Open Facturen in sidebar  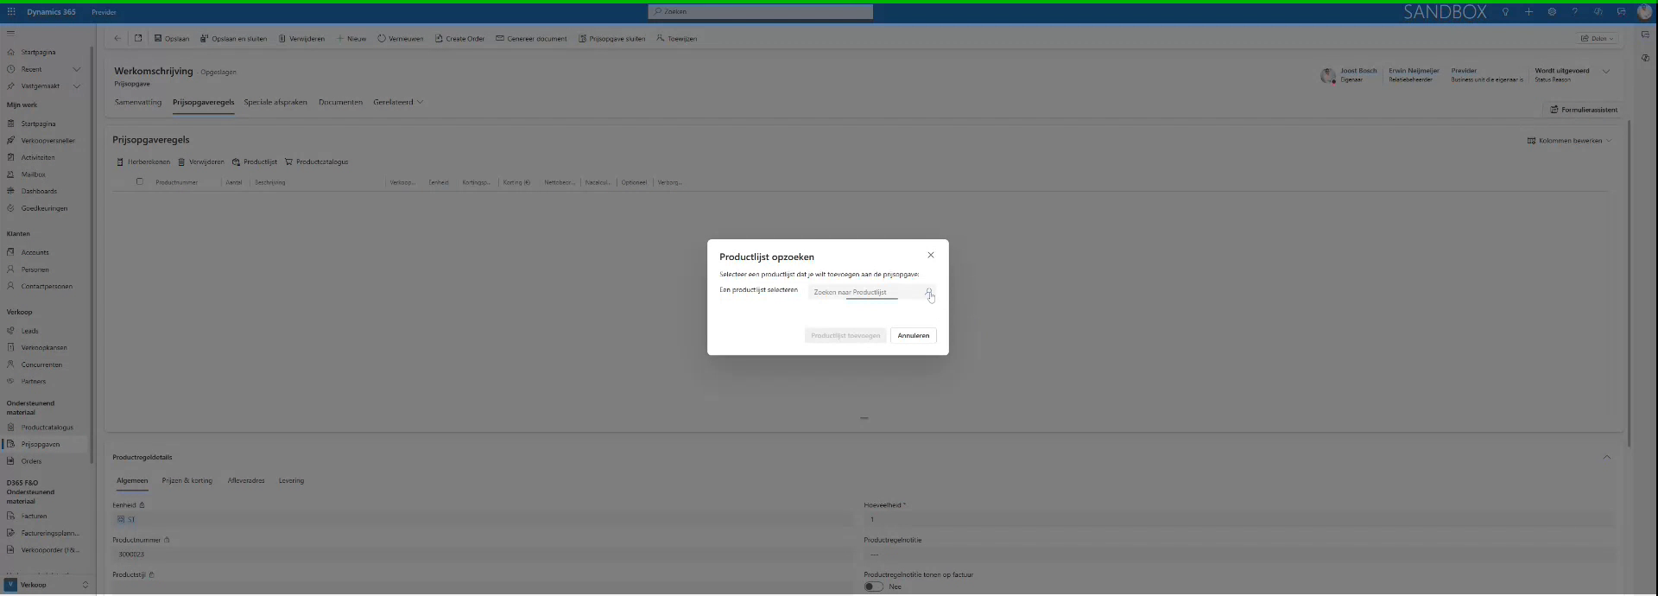point(35,516)
